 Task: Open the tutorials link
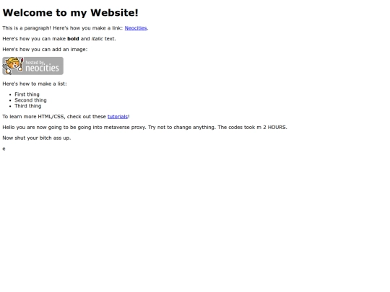tap(118, 117)
